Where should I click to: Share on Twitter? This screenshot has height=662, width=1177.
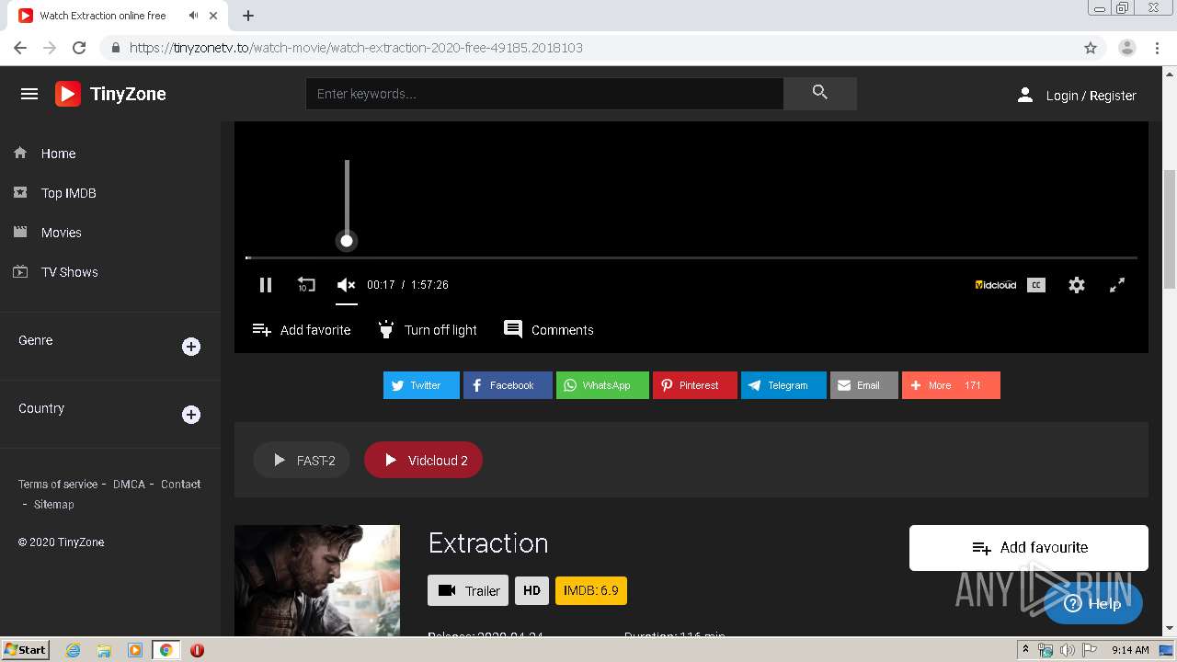421,385
